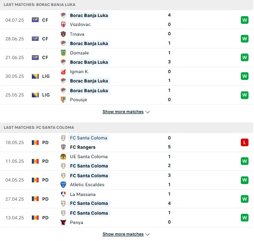254x241 pixels.
Task: Click the Domzale club badge
Action: [x=63, y=53]
